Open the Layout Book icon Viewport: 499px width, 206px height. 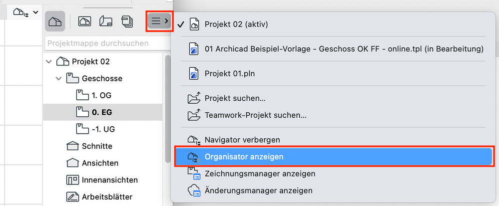point(106,21)
